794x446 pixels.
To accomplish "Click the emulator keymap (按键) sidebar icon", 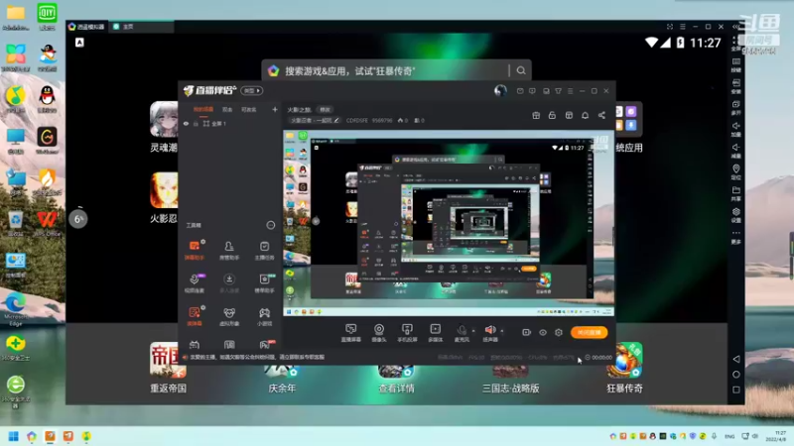I will [736, 64].
